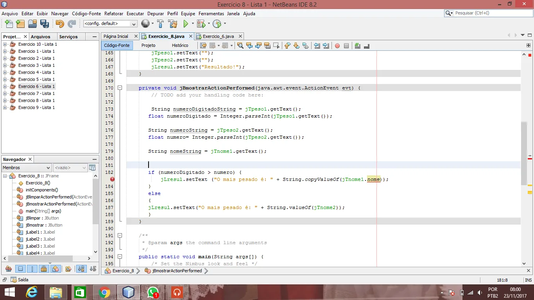Image resolution: width=534 pixels, height=300 pixels.
Task: Open the Refatorar menu
Action: 114,14
